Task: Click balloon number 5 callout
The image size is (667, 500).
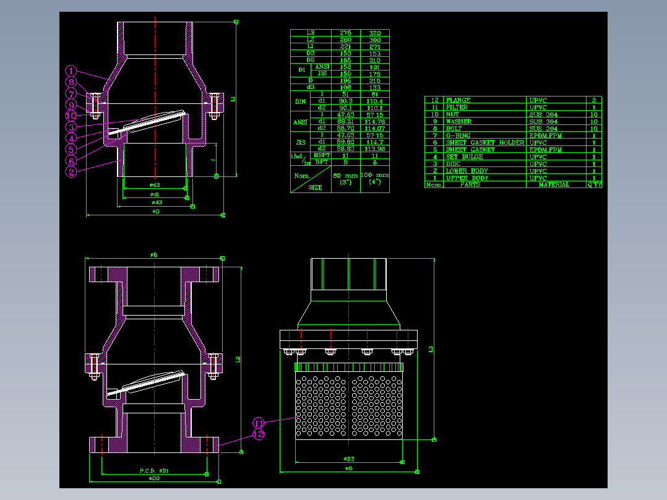Action: click(71, 149)
